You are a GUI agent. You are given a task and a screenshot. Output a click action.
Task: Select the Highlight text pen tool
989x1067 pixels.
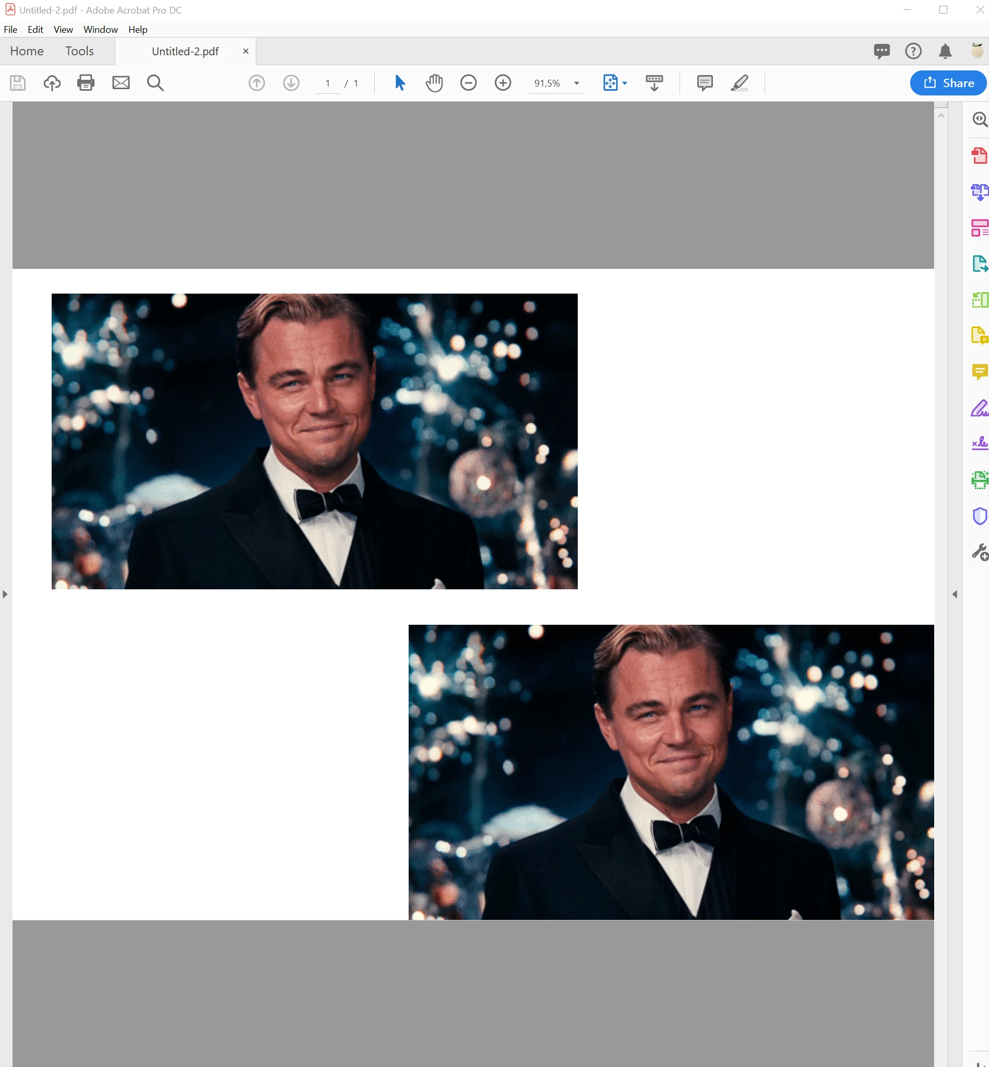pyautogui.click(x=740, y=83)
